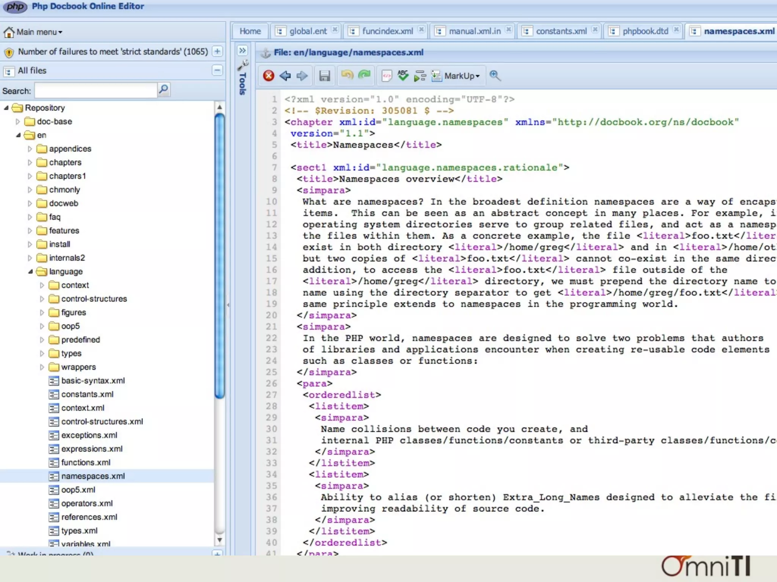Expand the Tools side panel
The height and width of the screenshot is (582, 777).
pyautogui.click(x=242, y=50)
